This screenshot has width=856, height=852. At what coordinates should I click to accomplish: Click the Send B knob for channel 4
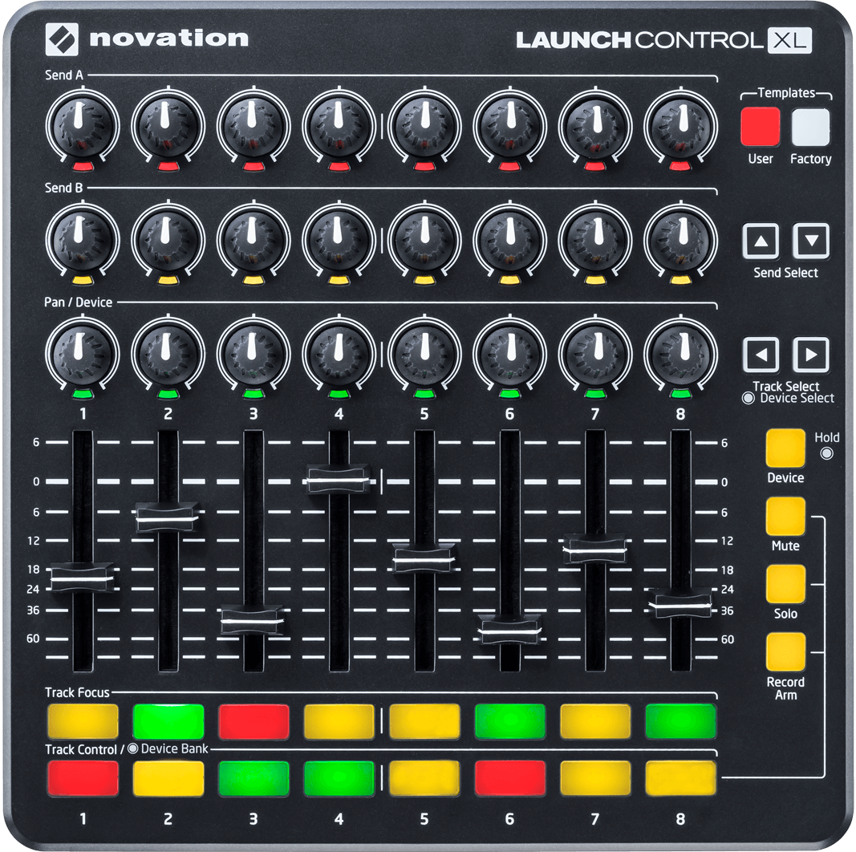[339, 240]
